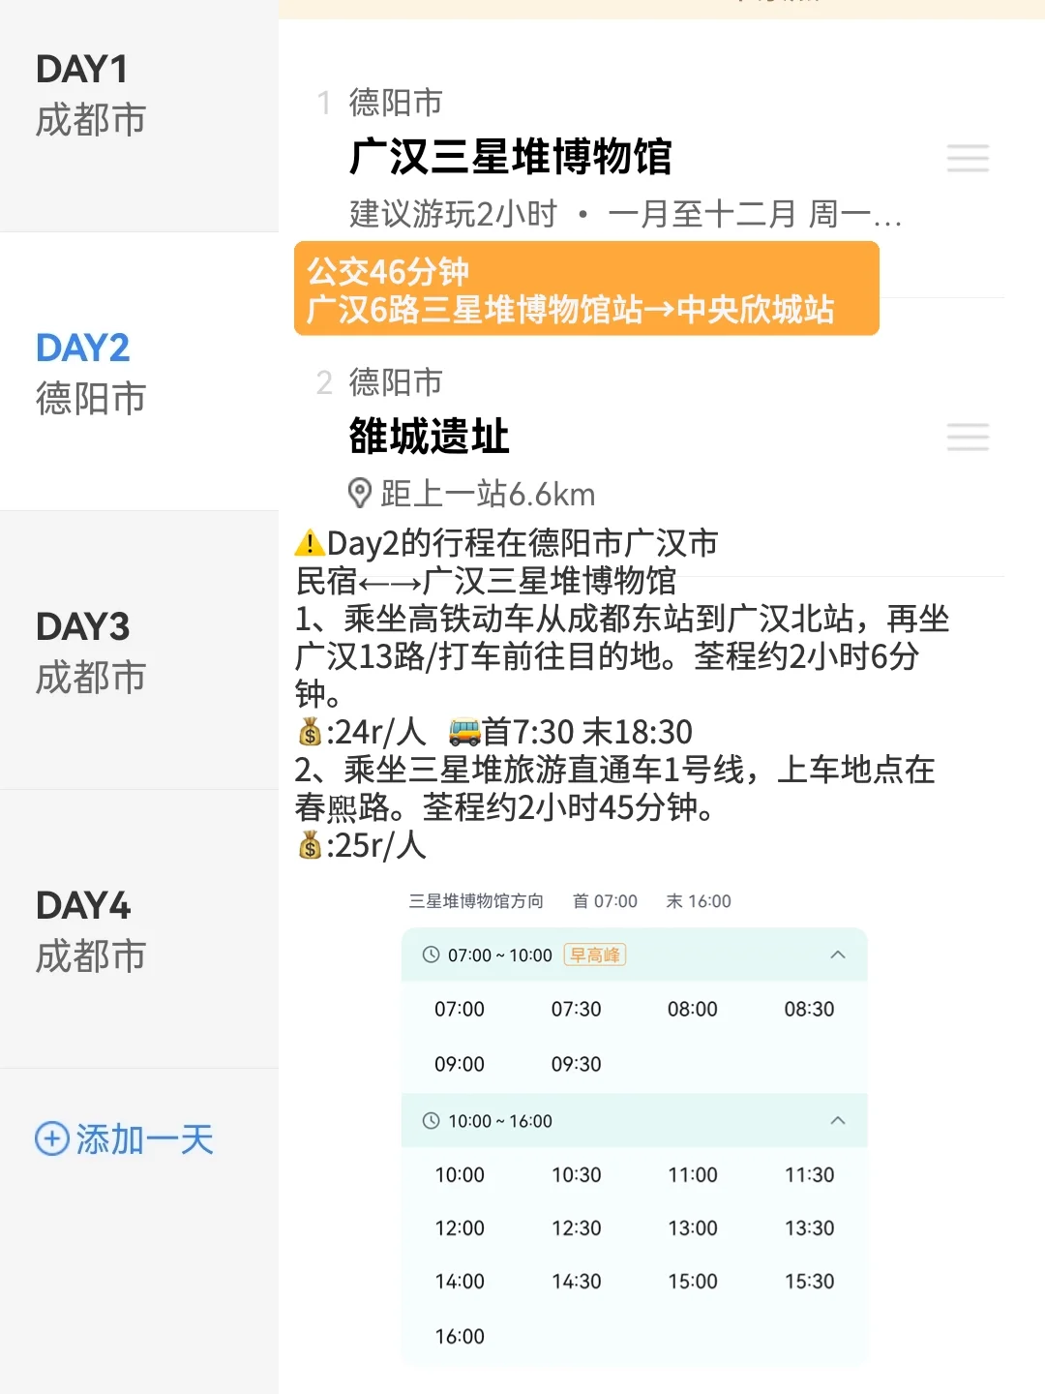1045x1394 pixels.
Task: Select the 13:00 departure time
Action: point(693,1228)
